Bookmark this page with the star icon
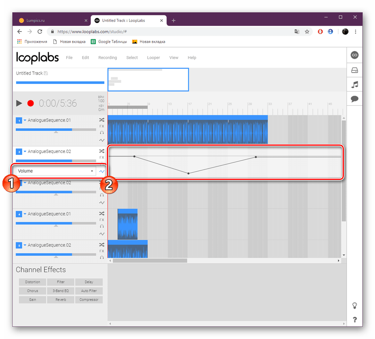375x339 pixels. 307,32
